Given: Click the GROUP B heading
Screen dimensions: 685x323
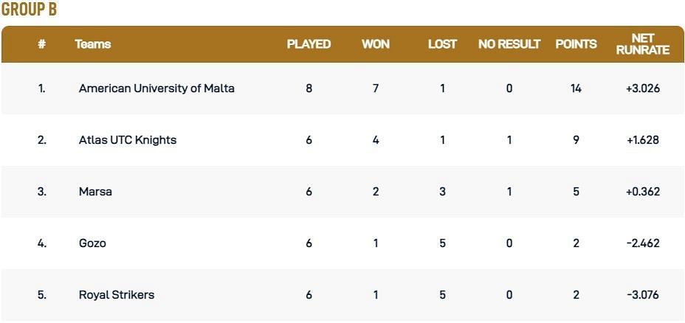Looking at the screenshot, I should 30,10.
